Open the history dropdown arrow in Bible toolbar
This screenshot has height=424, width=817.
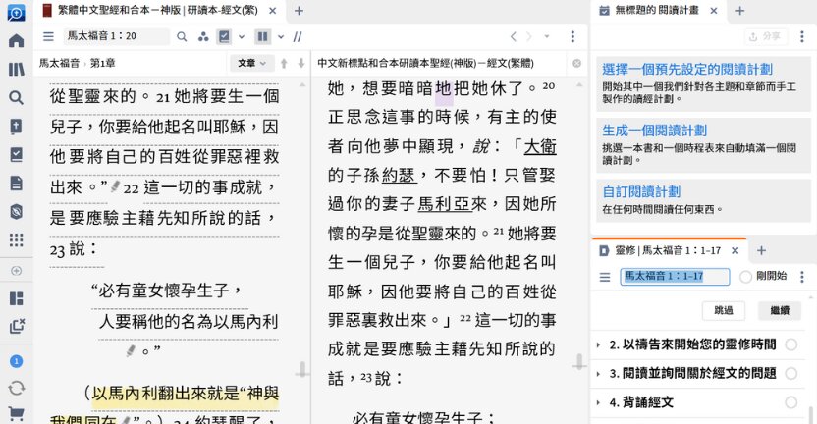point(547,36)
